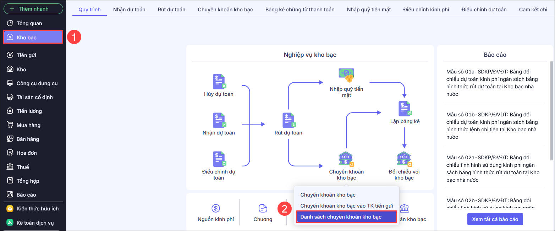
Task: Click the Chuyển khoản kho bạc bank icon
Action: pyautogui.click(x=346, y=159)
